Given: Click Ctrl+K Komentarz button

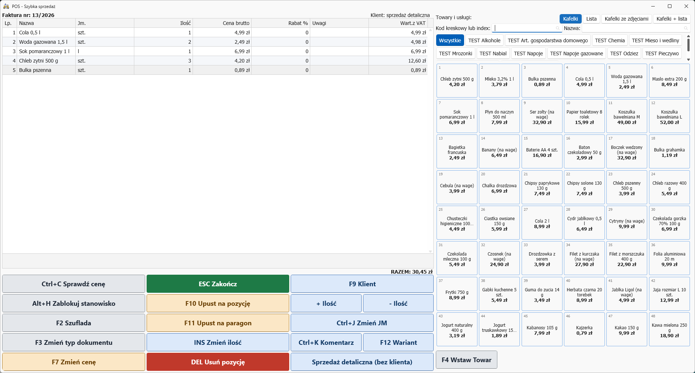Looking at the screenshot, I should click(326, 342).
